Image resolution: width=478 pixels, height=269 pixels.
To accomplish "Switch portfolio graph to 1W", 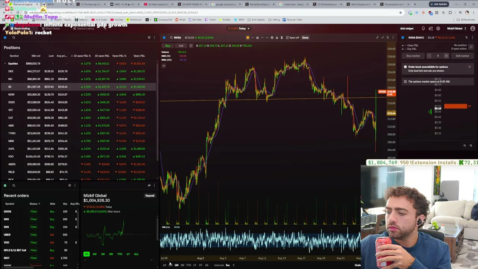I will click(94, 254).
